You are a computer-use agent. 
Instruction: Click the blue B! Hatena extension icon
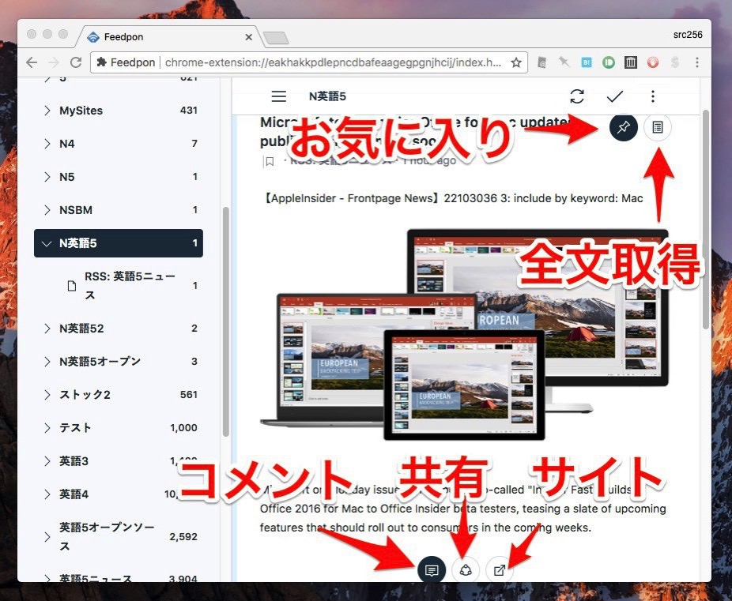[587, 62]
